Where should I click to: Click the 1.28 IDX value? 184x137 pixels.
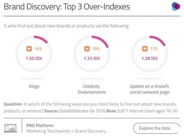pyautogui.click(x=149, y=58)
